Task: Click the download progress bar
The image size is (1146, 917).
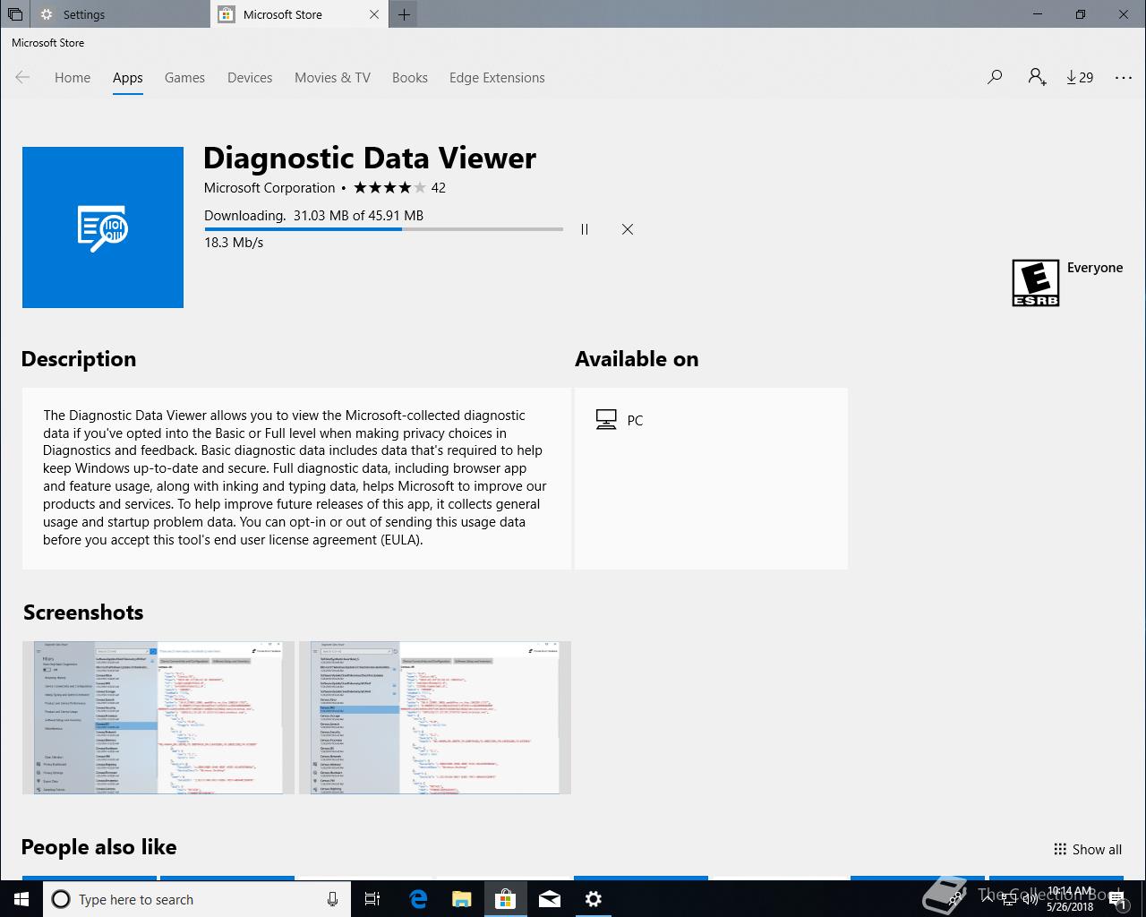Action: click(x=383, y=229)
